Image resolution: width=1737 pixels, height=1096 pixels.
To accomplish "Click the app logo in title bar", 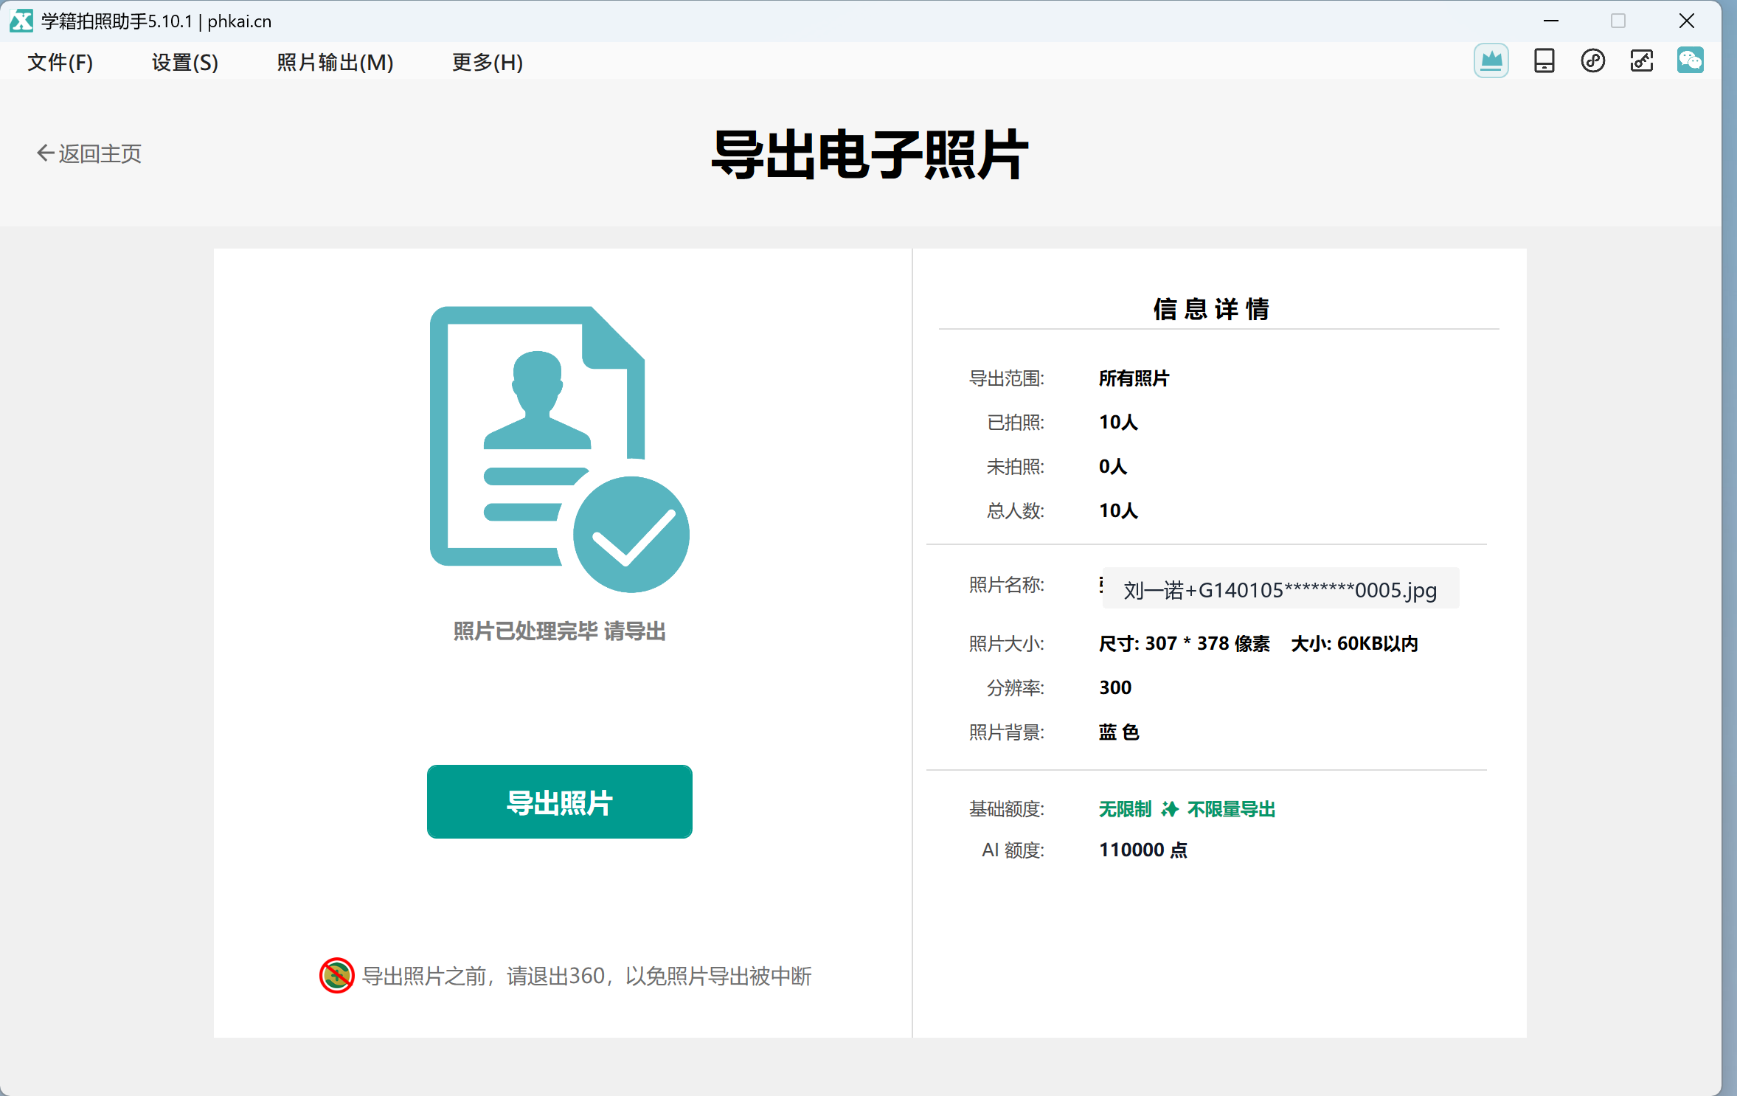I will click(x=21, y=21).
